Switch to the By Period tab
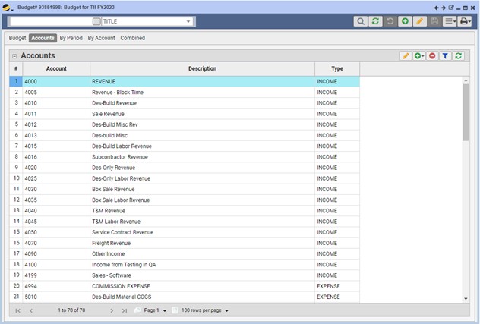 click(x=71, y=38)
